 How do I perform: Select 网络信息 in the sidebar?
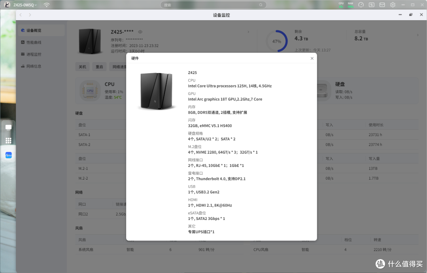pos(42,66)
